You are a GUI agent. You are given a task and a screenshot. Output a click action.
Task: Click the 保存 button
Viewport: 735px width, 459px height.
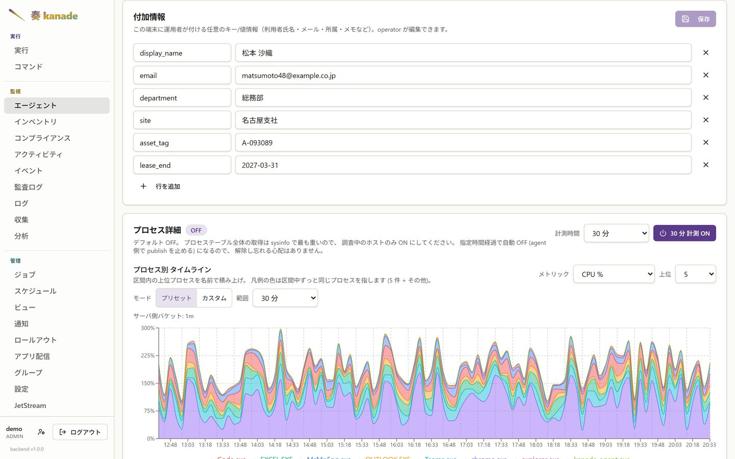(695, 19)
